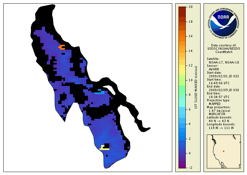Click the orange patch on the lake map
This screenshot has height=175, width=247.
point(62,47)
